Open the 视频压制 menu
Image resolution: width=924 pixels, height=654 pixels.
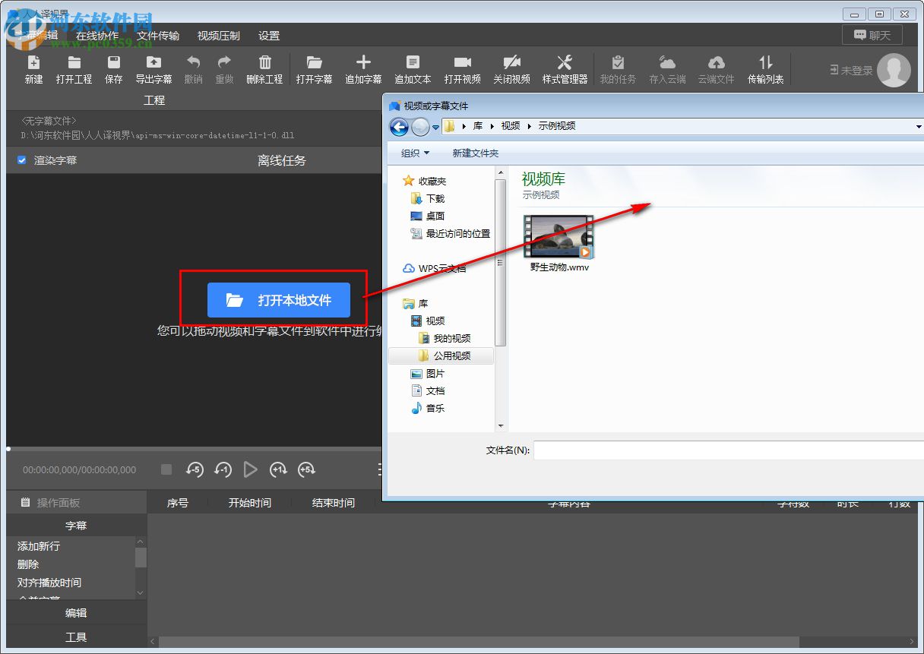pos(218,36)
